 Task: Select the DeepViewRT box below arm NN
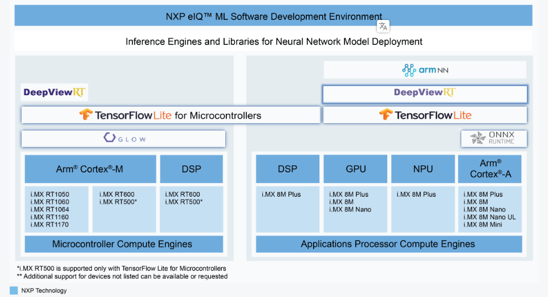[x=425, y=94]
